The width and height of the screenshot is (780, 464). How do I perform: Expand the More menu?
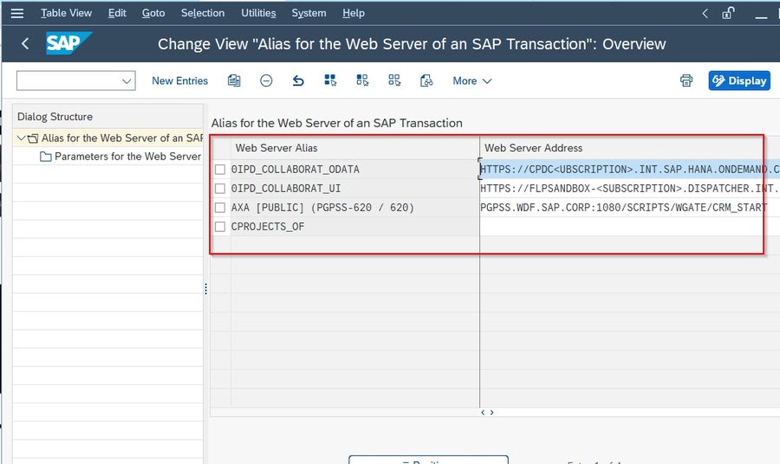(472, 81)
